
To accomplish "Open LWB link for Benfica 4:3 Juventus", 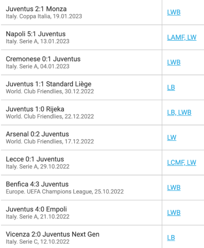I will click(174, 188).
